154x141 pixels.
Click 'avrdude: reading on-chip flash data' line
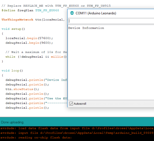point(36,137)
